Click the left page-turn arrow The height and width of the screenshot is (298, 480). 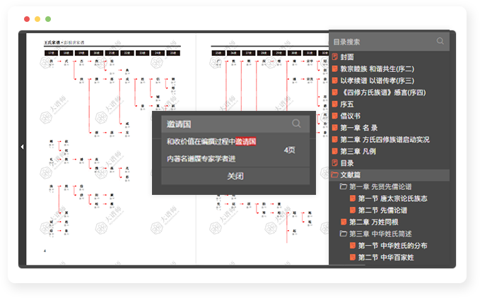pyautogui.click(x=22, y=147)
